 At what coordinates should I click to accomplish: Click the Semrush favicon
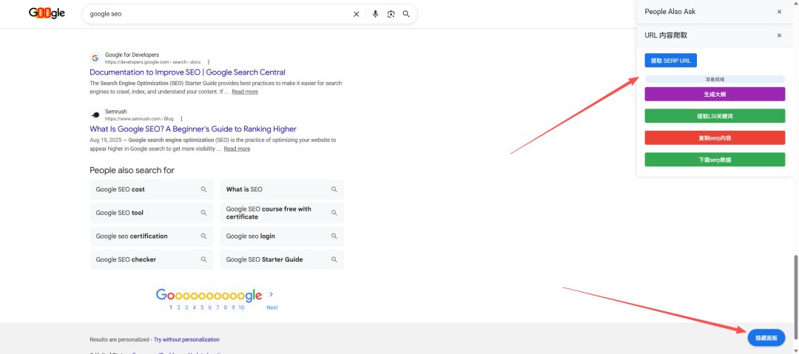[95, 115]
